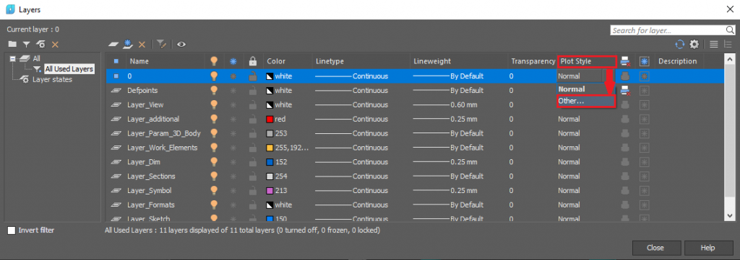Collapse the All tree node
The image size is (740, 260).
point(13,59)
